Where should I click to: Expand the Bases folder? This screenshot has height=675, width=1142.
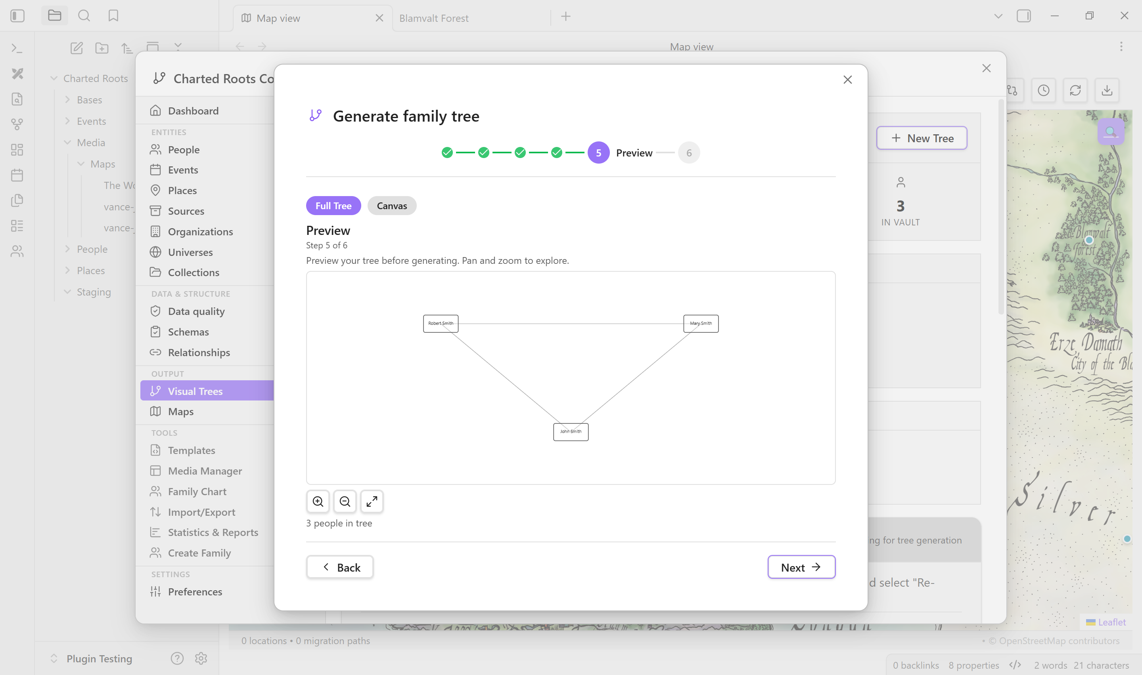[89, 99]
